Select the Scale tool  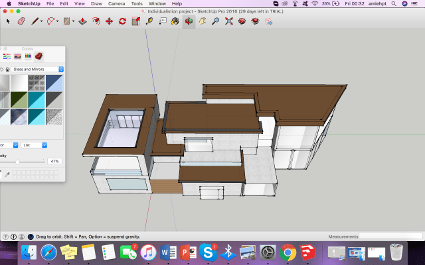pyautogui.click(x=135, y=21)
